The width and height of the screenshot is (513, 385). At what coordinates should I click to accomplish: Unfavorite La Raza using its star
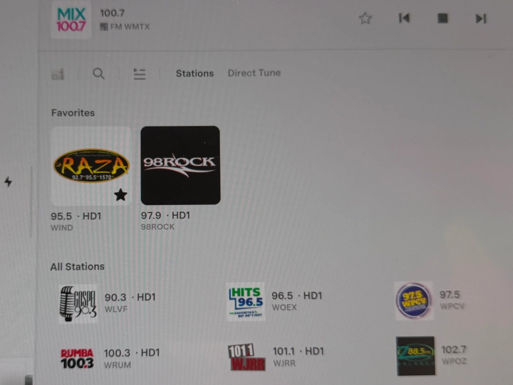(121, 195)
